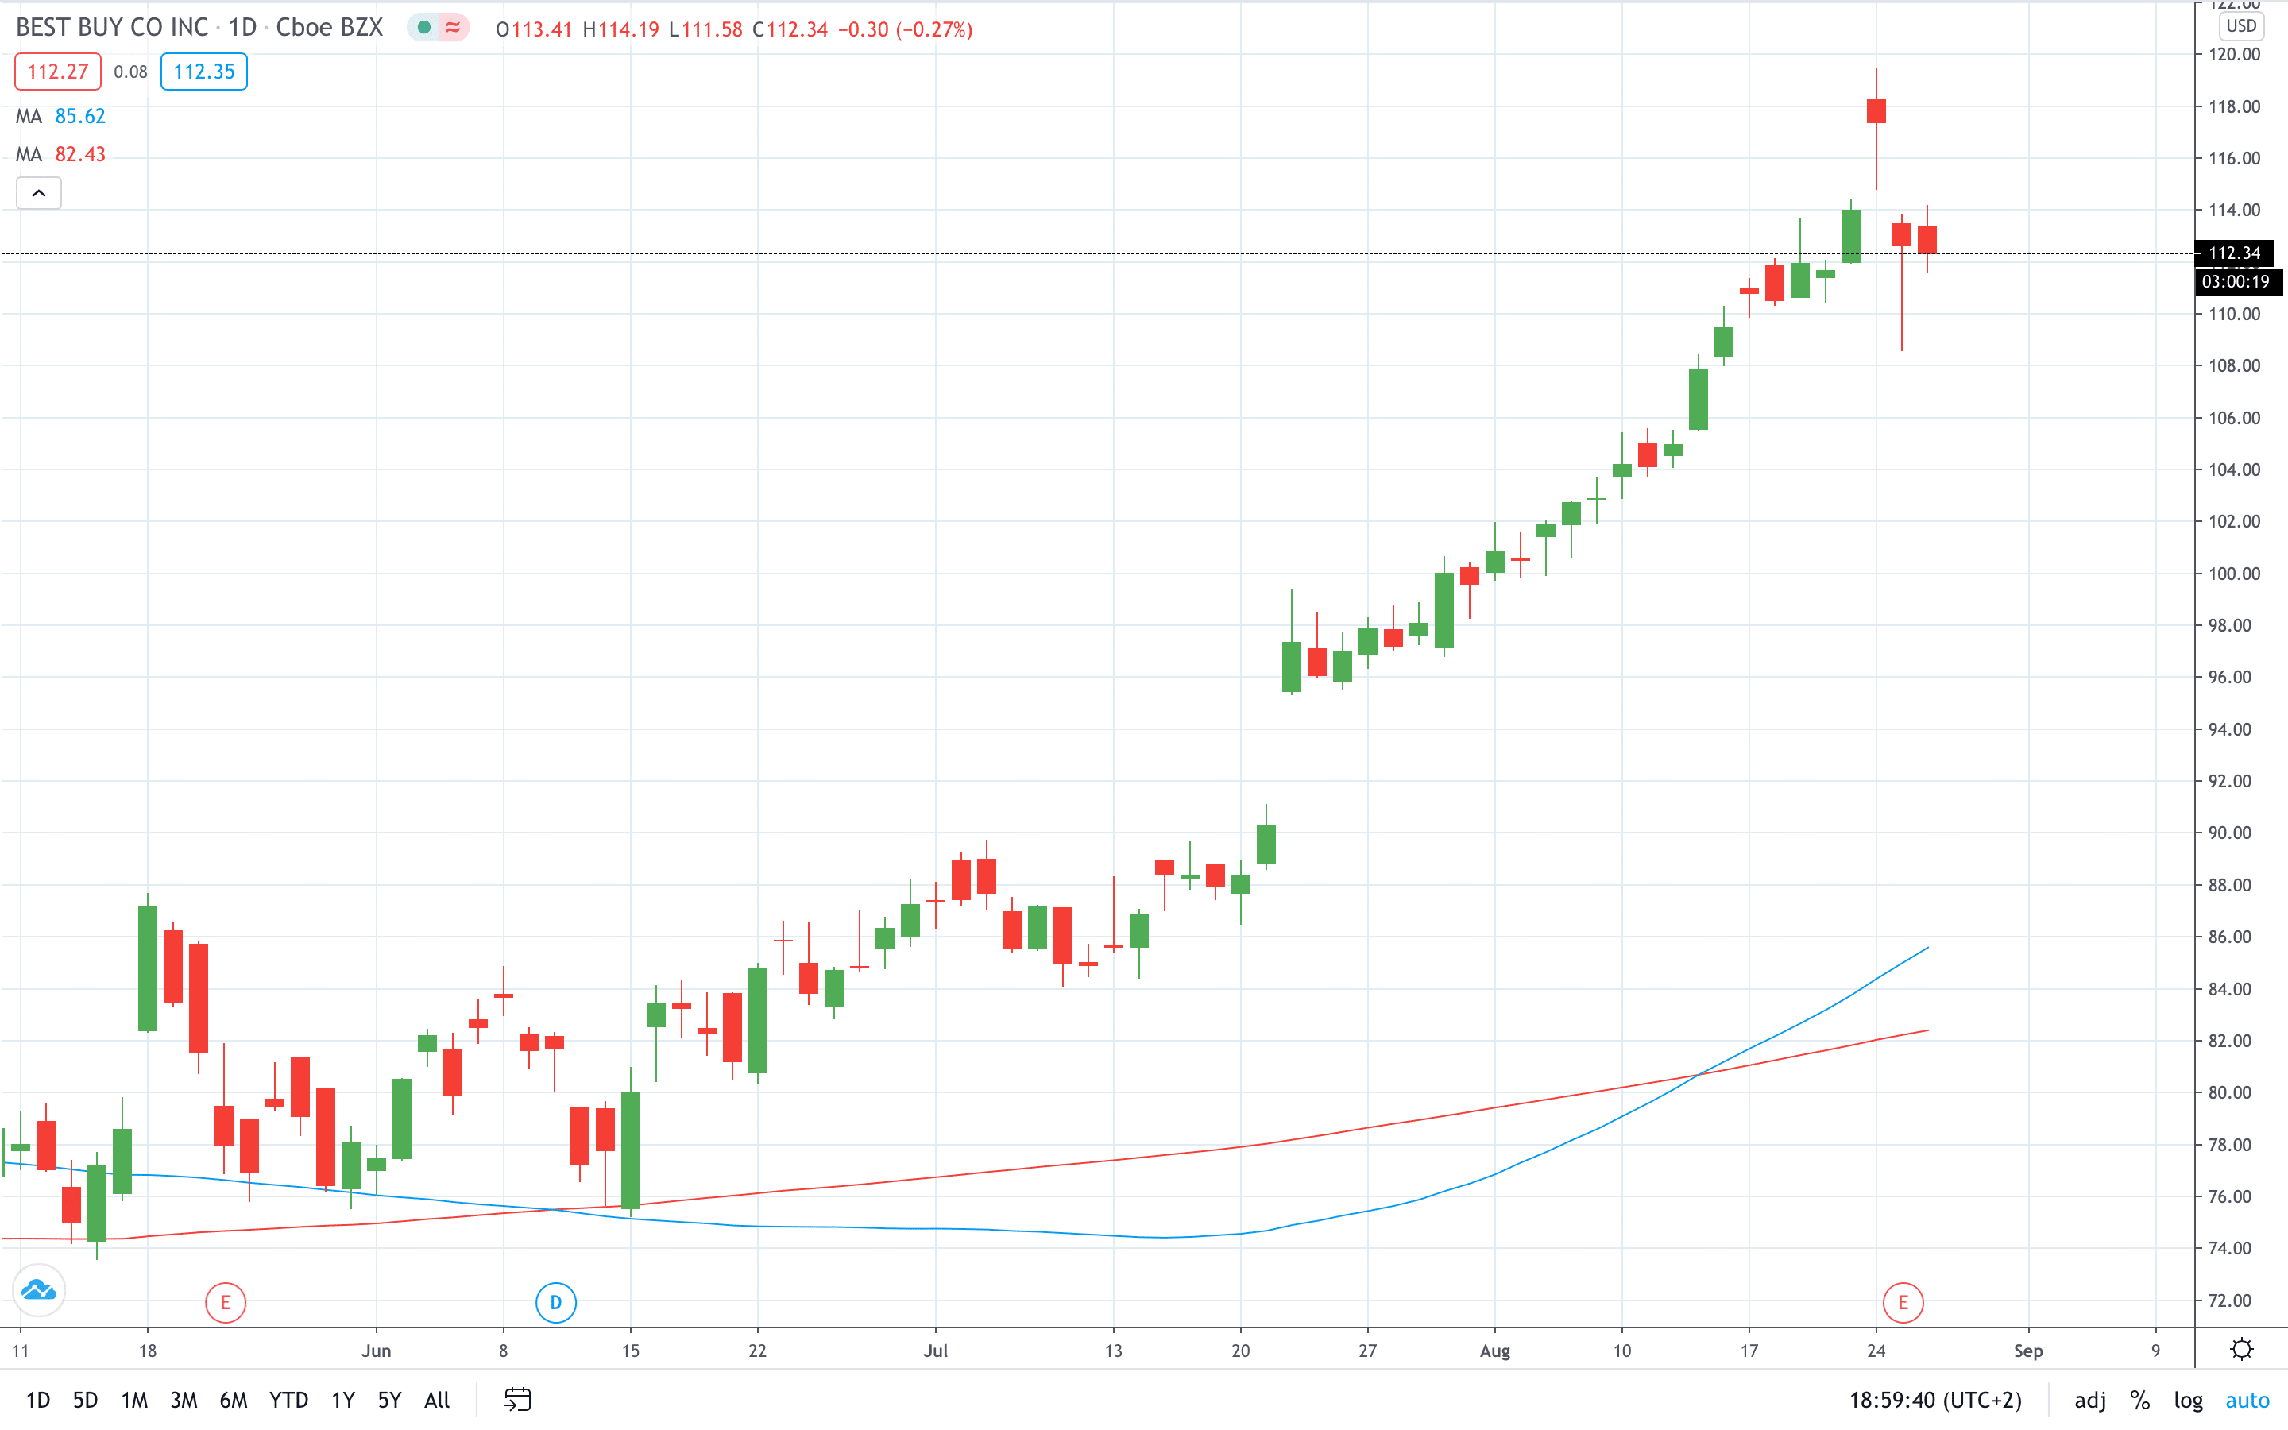This screenshot has height=1430, width=2288.
Task: Click the spread value 0.08
Action: (130, 71)
